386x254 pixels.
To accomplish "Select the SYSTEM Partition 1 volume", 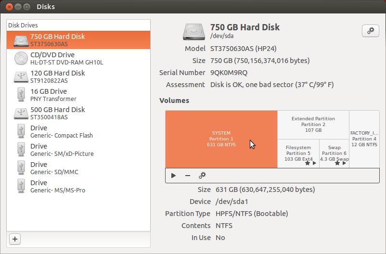I will coord(221,139).
